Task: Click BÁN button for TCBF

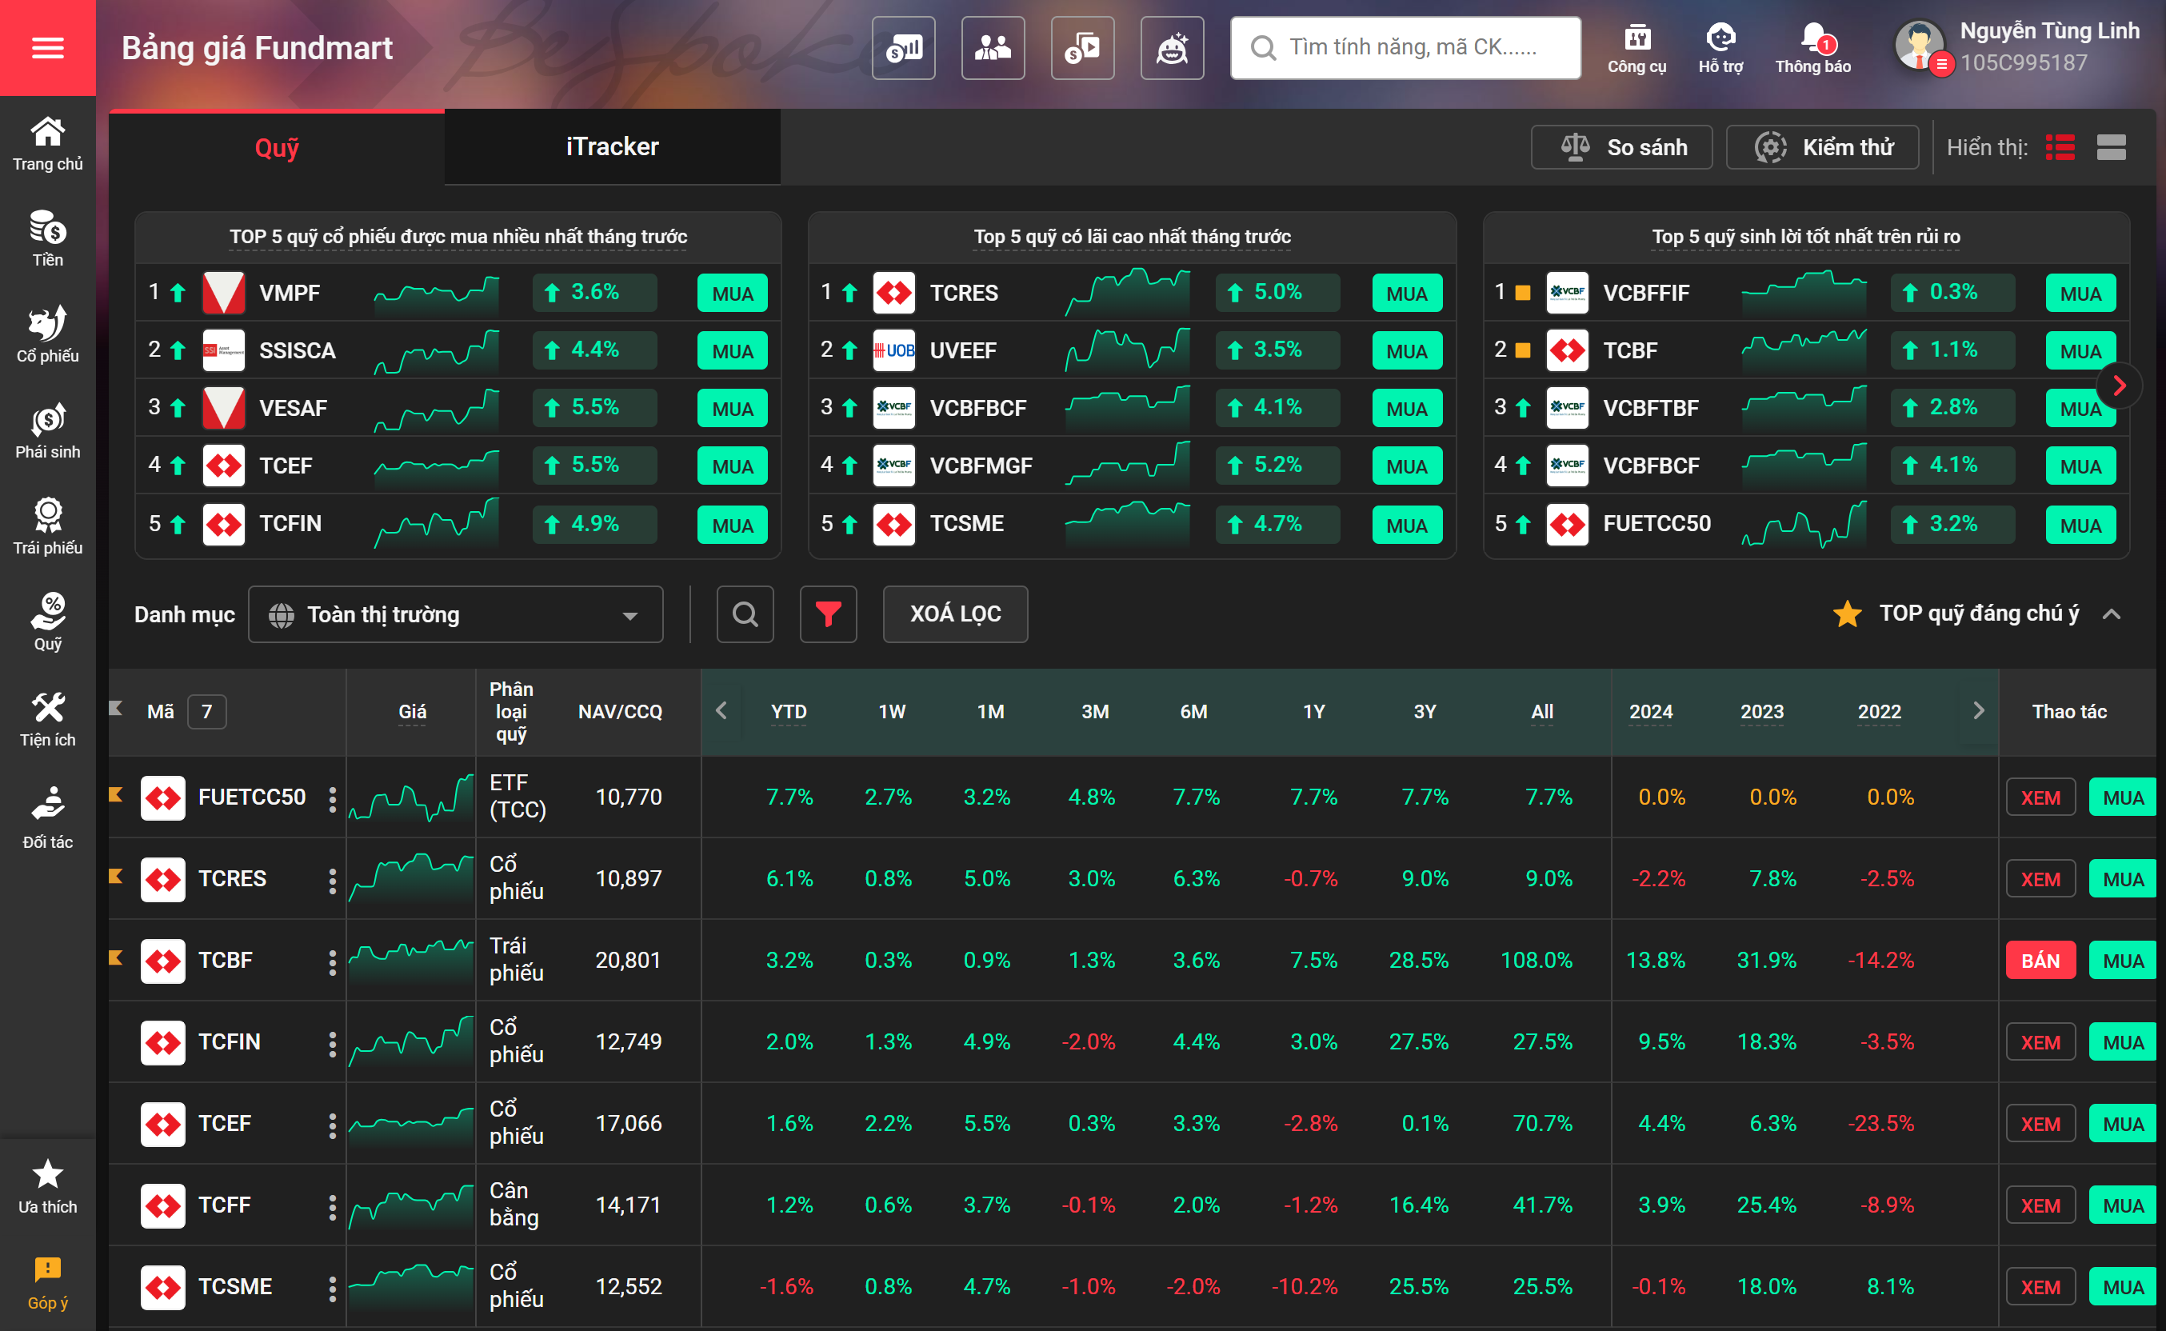Action: coord(2040,961)
